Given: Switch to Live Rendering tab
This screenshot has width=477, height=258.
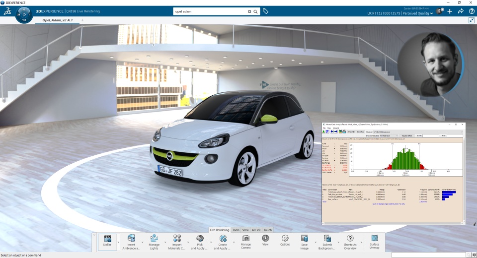Looking at the screenshot, I should tap(219, 230).
